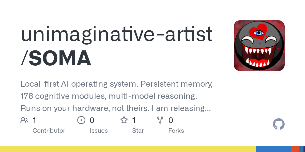Click the yellow language bar segment
Viewport: 305px width, 152px height.
click(x=128, y=149)
